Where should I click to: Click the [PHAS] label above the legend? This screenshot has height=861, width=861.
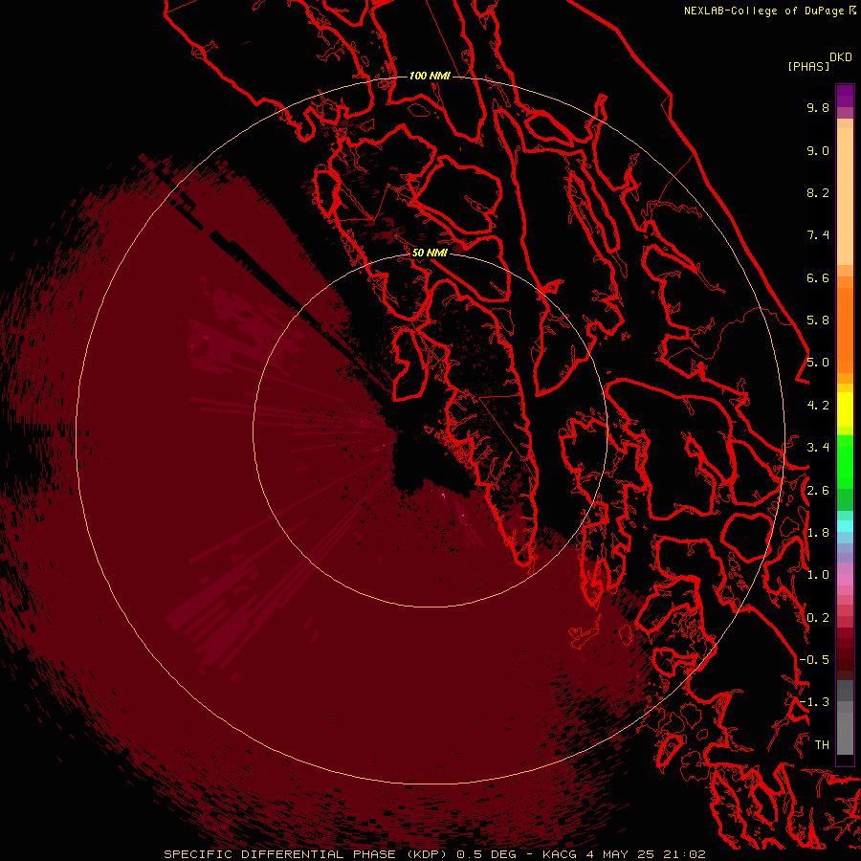pos(808,66)
